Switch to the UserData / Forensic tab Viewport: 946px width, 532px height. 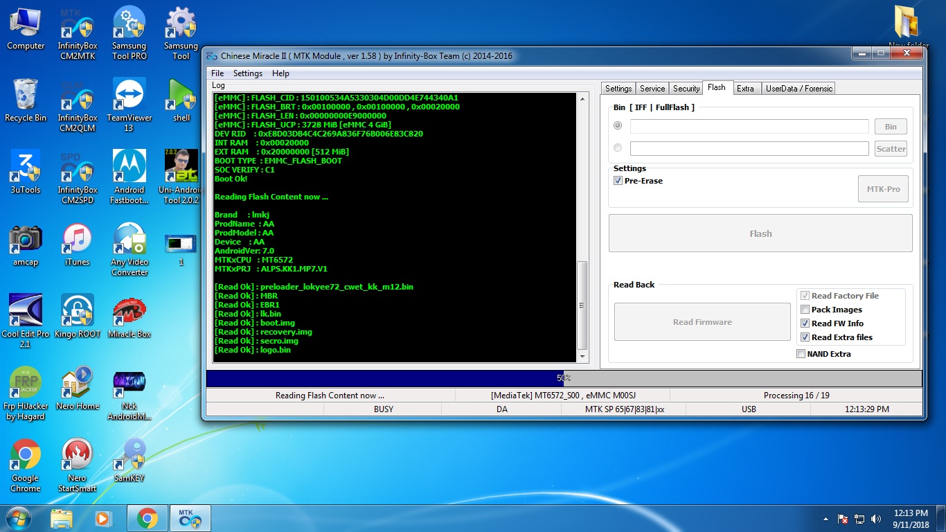point(799,89)
